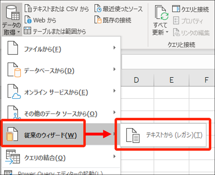
Task: Expand ファイルから submenu arrow
Action: pyautogui.click(x=115, y=48)
